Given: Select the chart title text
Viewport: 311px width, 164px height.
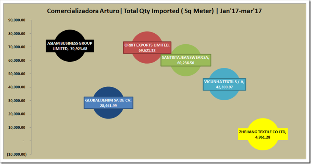Looking at the screenshot, I should (154, 11).
